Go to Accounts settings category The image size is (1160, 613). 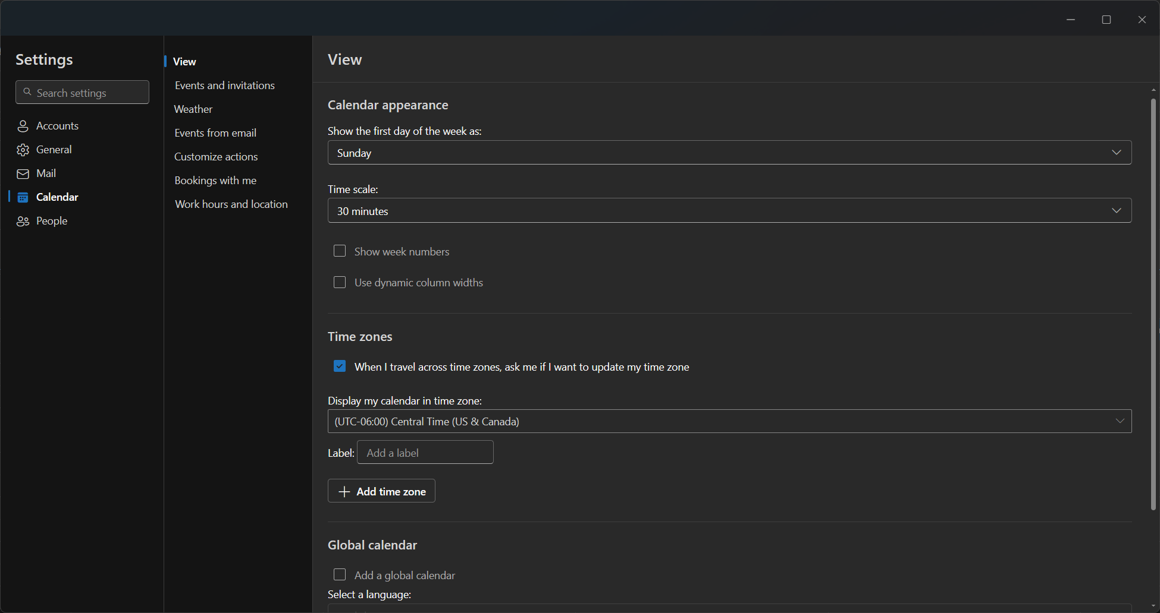click(x=57, y=126)
